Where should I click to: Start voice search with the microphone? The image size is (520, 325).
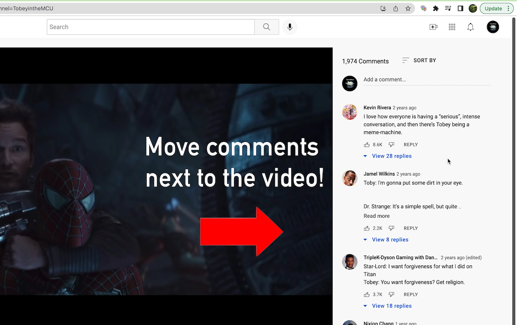pos(290,27)
